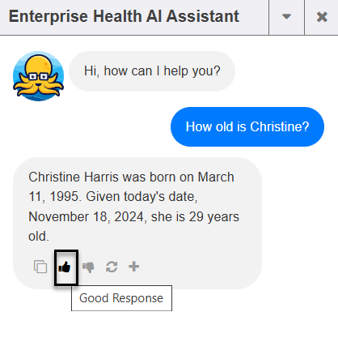Rate the reply with thumbs down
This screenshot has width=338, height=346.
(88, 267)
